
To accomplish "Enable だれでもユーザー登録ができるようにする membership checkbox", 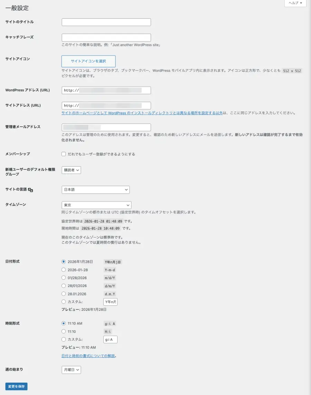I will (64, 154).
